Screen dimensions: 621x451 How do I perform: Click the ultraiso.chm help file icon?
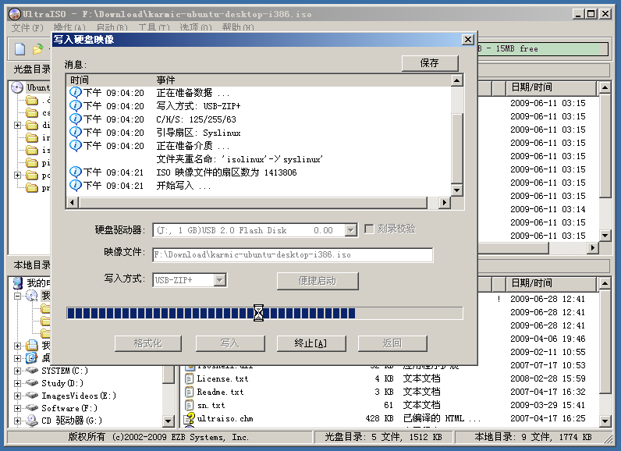click(190, 418)
